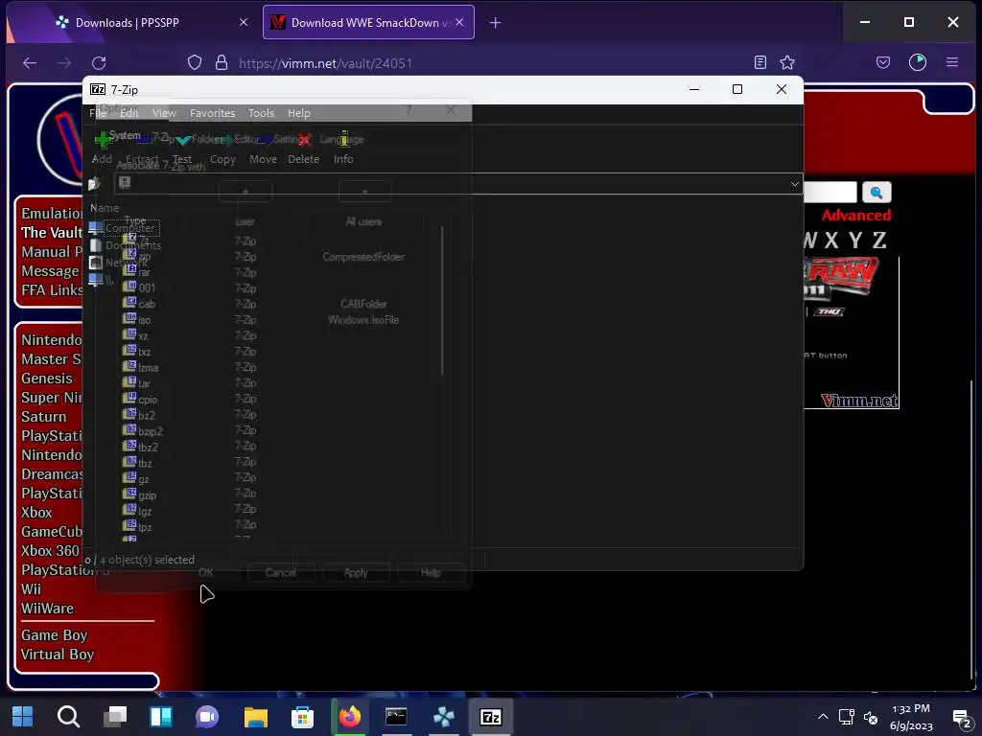Screen dimensions: 982x736
Task: Open File Explorer from the taskbar
Action: pos(255,717)
